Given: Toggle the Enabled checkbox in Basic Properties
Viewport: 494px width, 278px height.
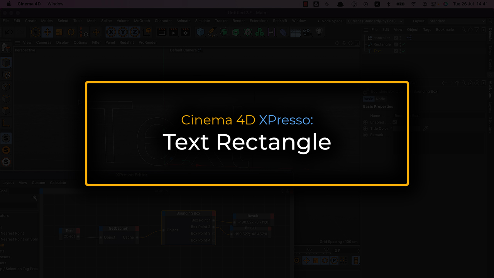Looking at the screenshot, I should click(x=395, y=122).
